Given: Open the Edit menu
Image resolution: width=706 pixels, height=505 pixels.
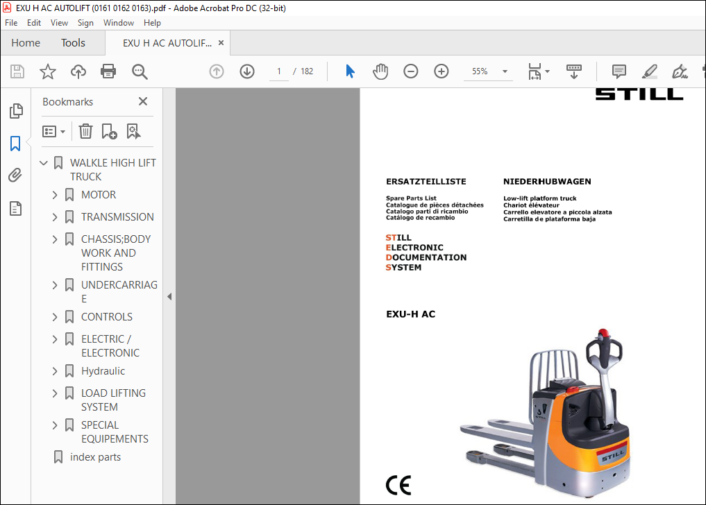Looking at the screenshot, I should (34, 22).
